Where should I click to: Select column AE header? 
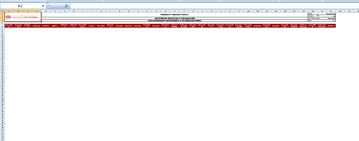pyautogui.click(x=285, y=11)
